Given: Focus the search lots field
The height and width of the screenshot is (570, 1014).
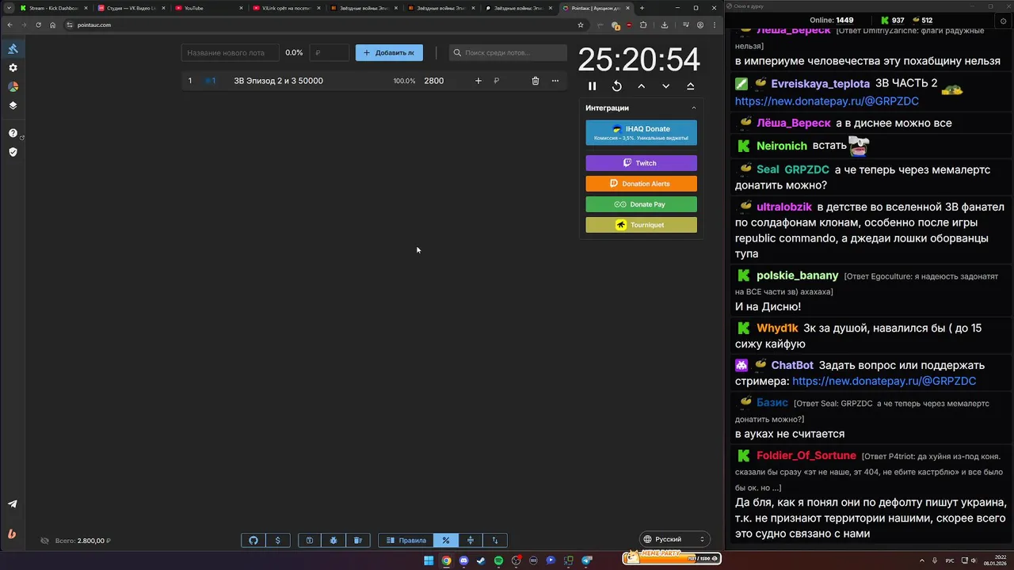Looking at the screenshot, I should point(508,53).
